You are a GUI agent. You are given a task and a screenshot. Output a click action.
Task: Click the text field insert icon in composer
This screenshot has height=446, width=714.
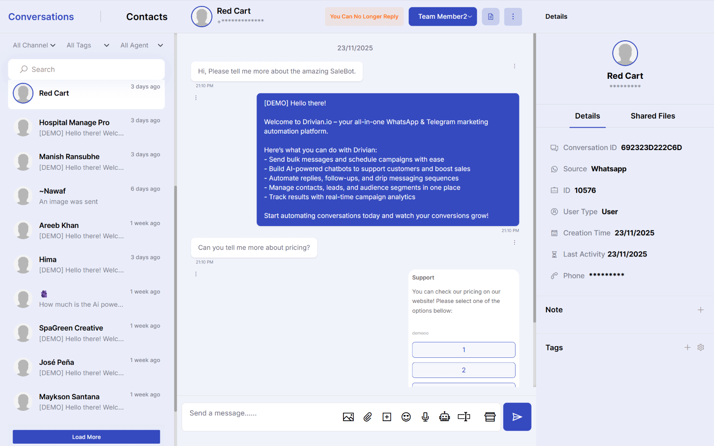464,416
